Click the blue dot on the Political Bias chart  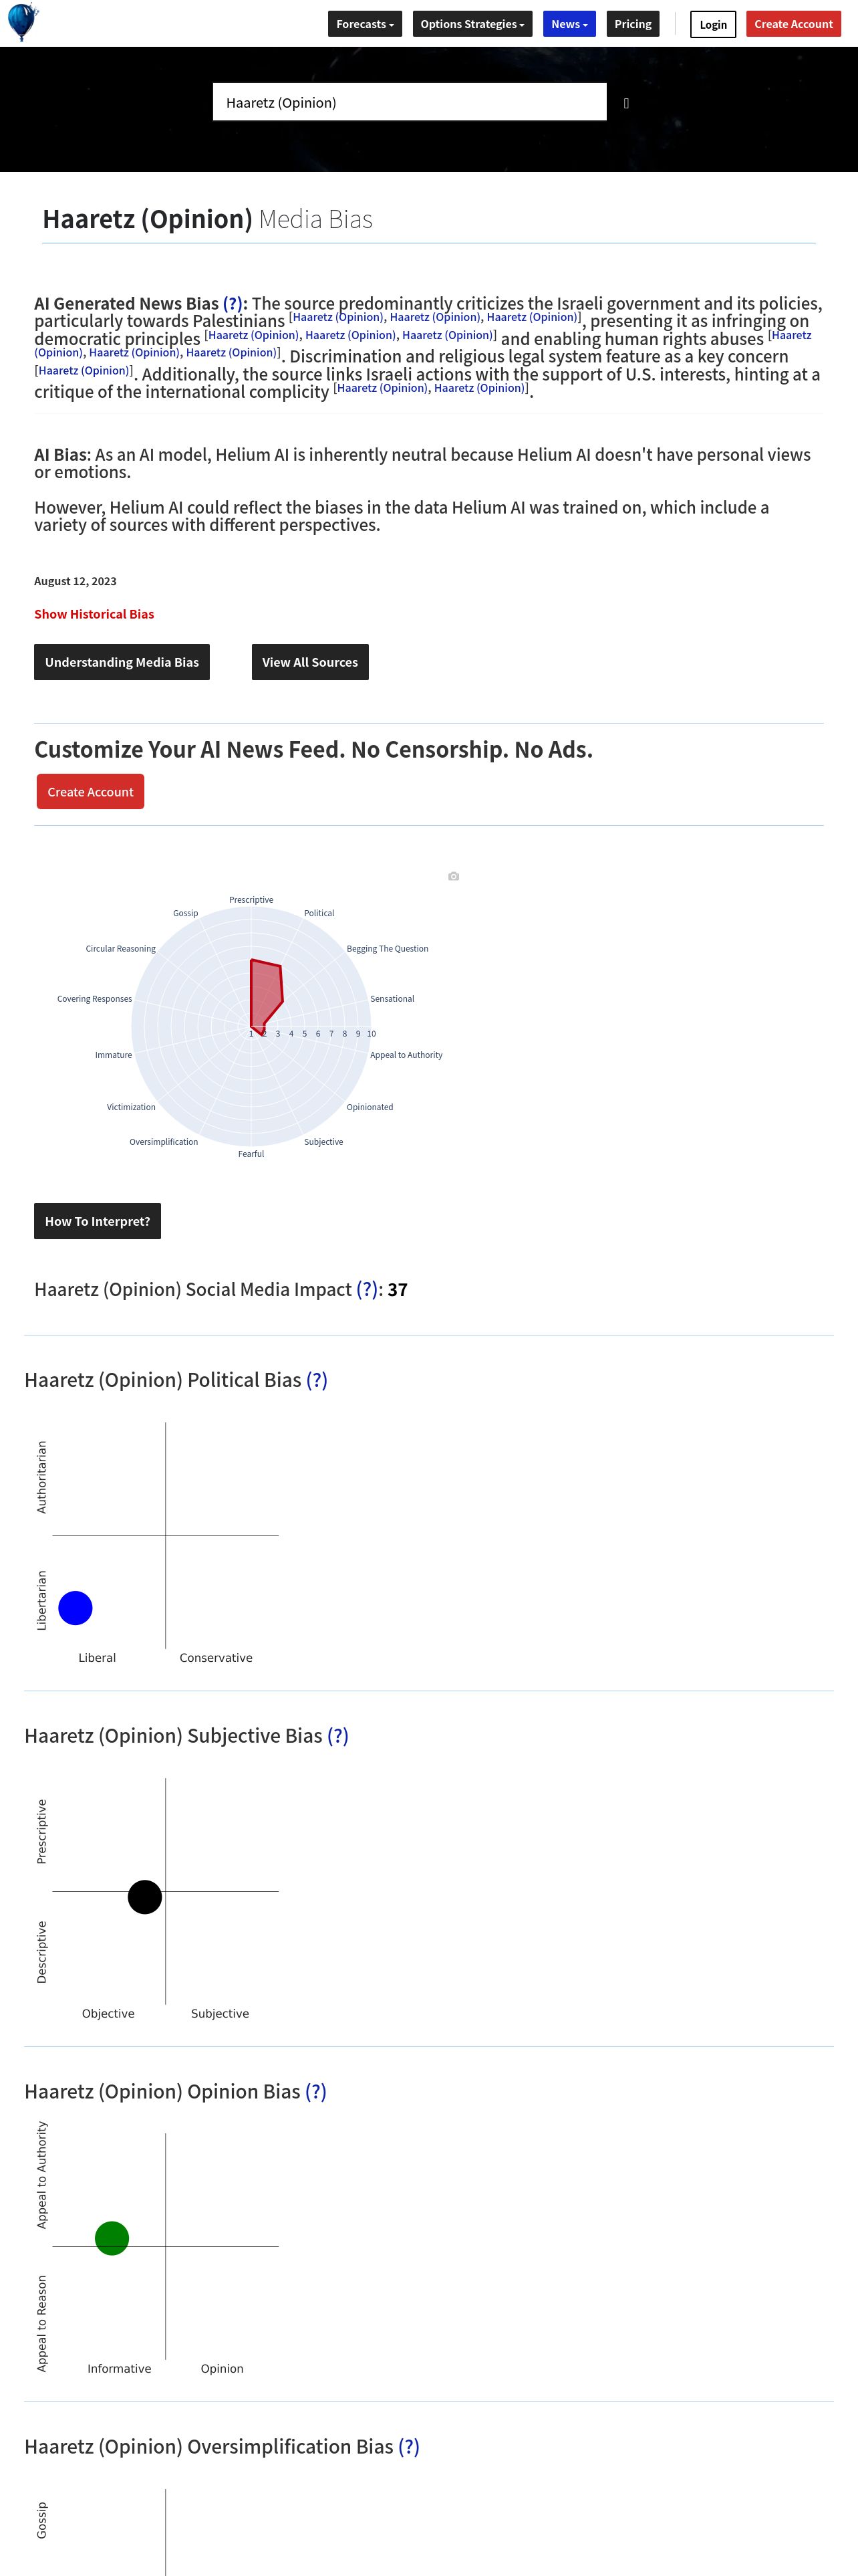(76, 1608)
